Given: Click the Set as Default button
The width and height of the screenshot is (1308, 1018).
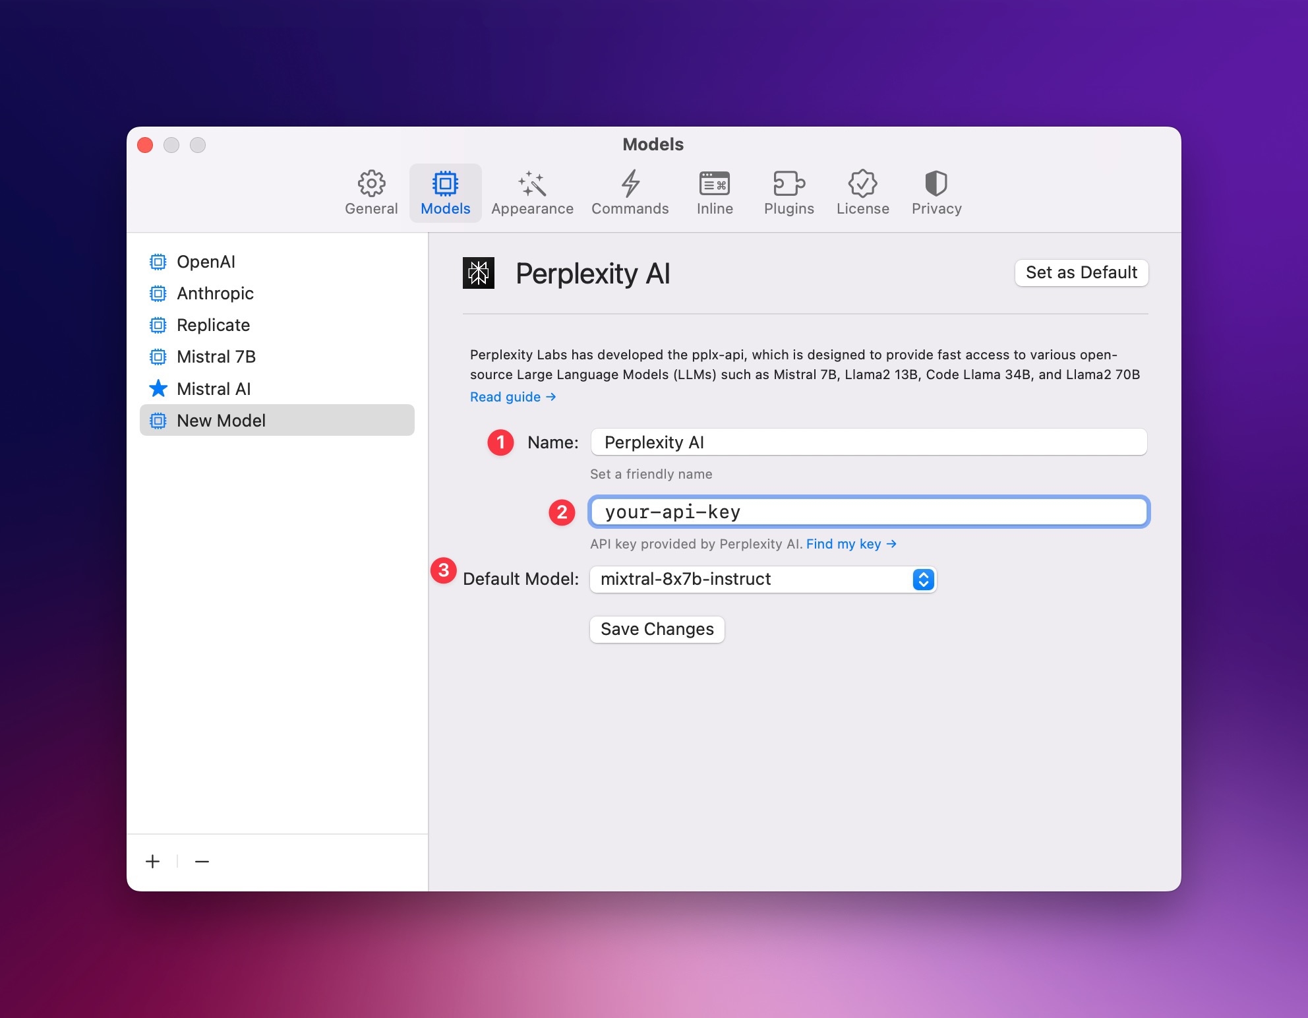Looking at the screenshot, I should (x=1081, y=272).
